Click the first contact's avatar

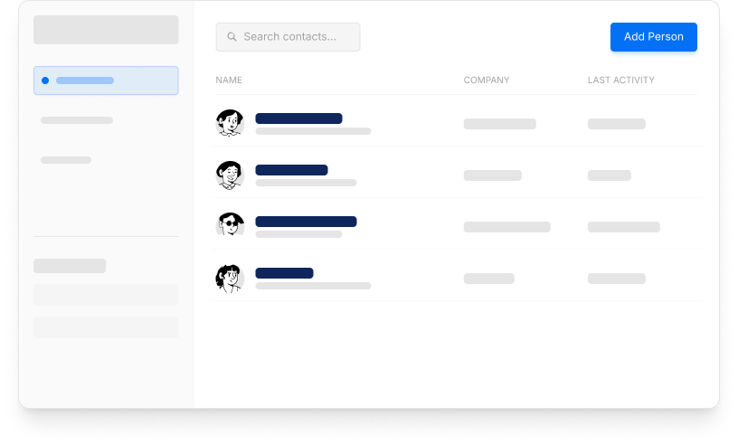pos(230,123)
